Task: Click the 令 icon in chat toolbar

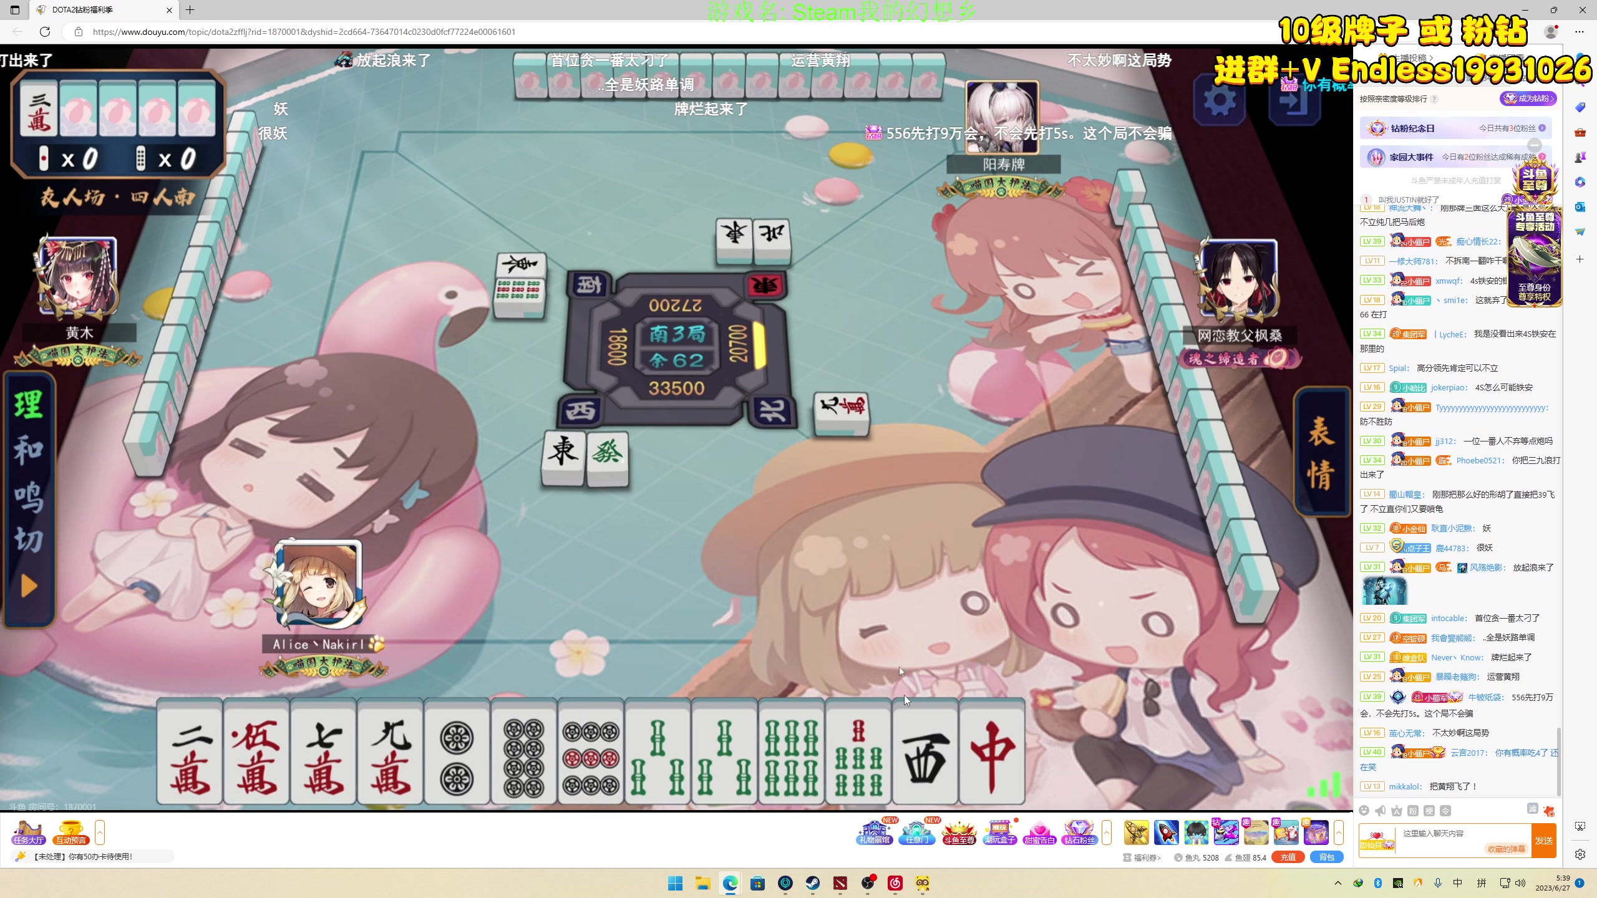Action: click(x=1445, y=811)
